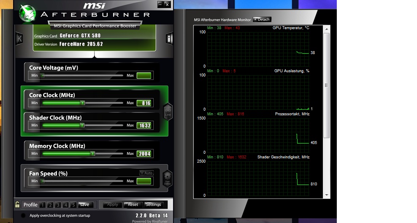Click the Memory Clock 2004 value field
Screen dimensions: 417x223
click(144, 154)
